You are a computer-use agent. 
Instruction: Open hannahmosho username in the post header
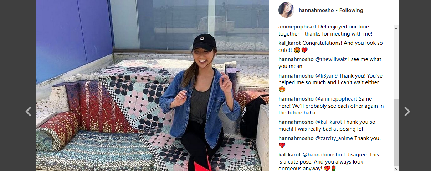click(x=316, y=10)
